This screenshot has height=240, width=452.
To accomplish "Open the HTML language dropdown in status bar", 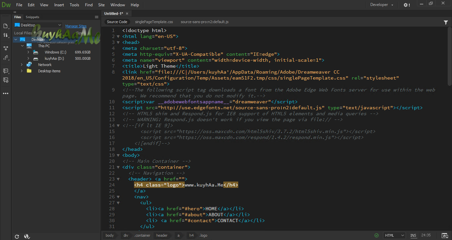I will (x=394, y=235).
